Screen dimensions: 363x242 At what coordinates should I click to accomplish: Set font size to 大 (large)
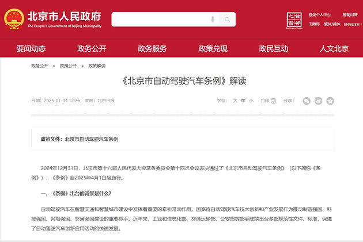click(235, 101)
